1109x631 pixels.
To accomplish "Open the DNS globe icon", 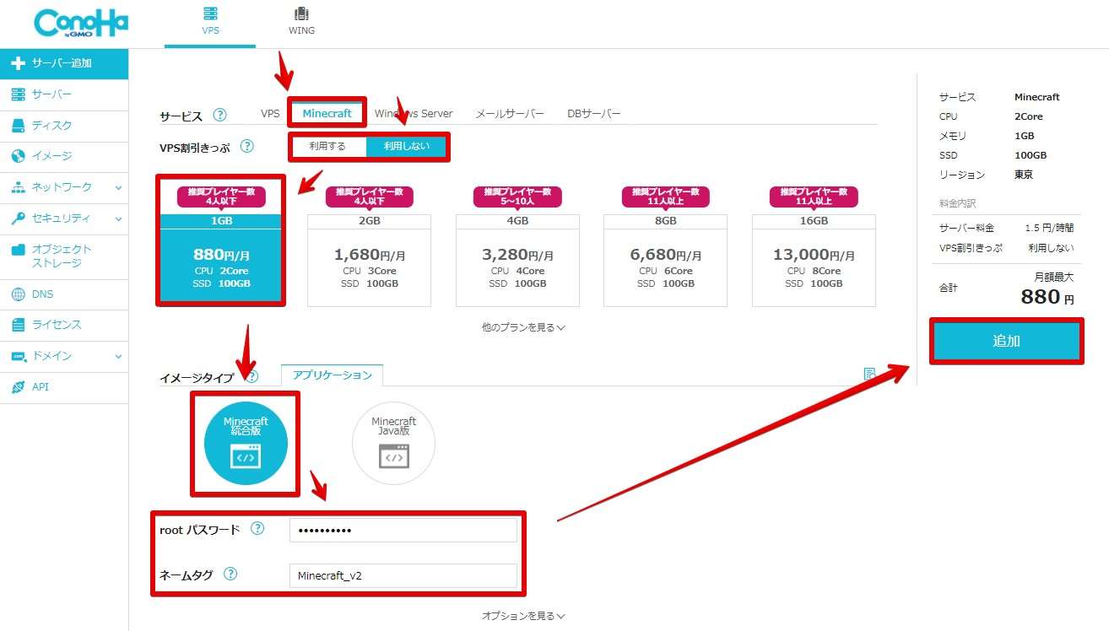I will 18,294.
